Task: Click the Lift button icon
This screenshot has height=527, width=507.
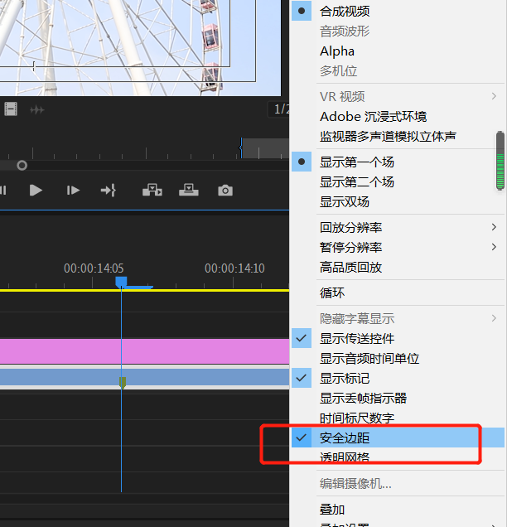Action: 152,191
